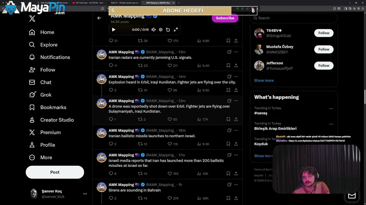
Task: Bookmark the Explosion heard in Erbil post
Action: tap(228, 90)
